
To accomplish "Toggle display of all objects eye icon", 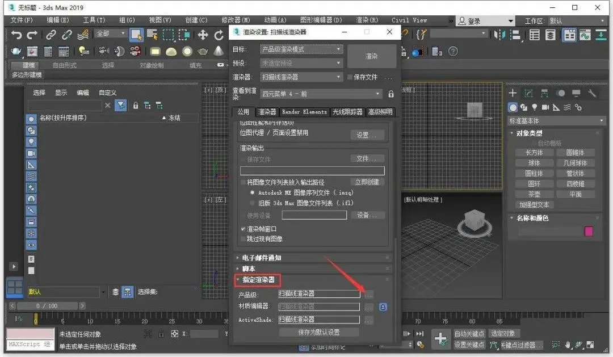I will (31, 245).
